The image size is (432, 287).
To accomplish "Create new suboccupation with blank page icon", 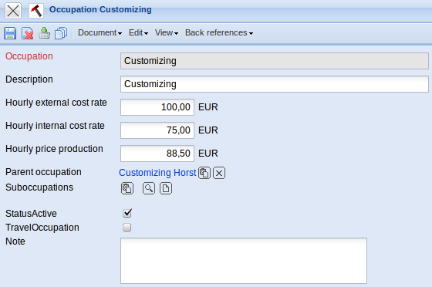I will [166, 188].
